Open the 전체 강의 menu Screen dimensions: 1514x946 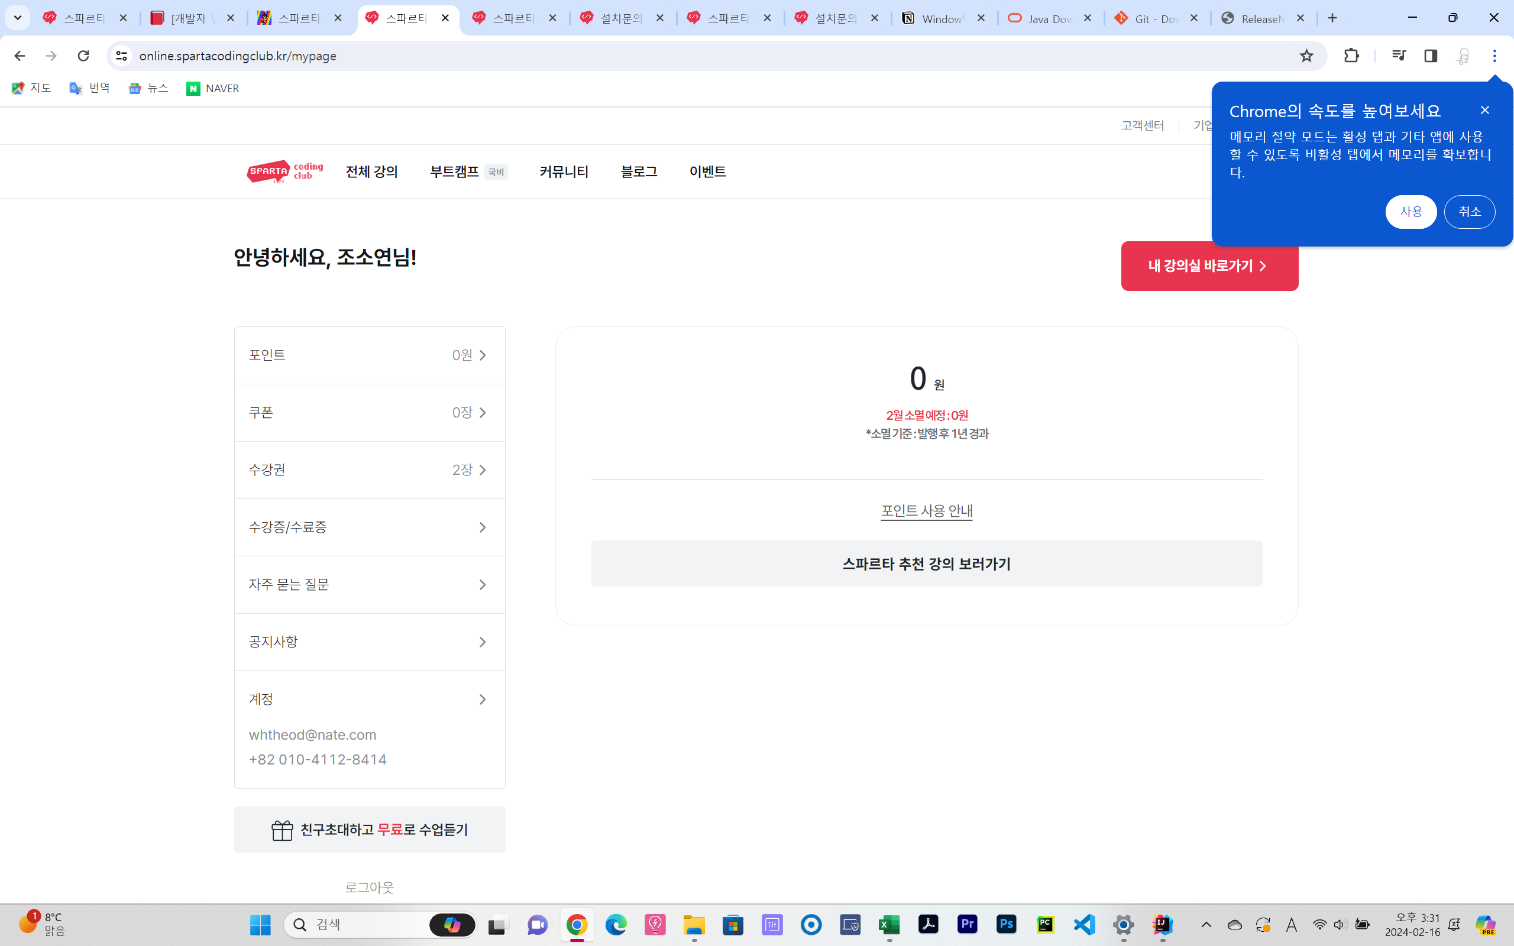[371, 171]
